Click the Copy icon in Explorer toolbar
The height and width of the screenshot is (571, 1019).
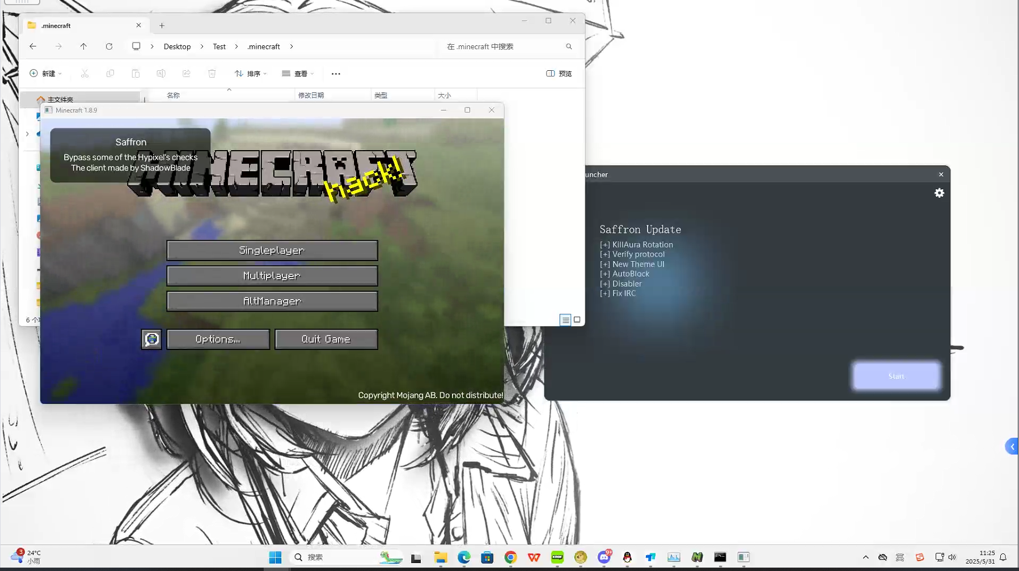[x=110, y=74]
